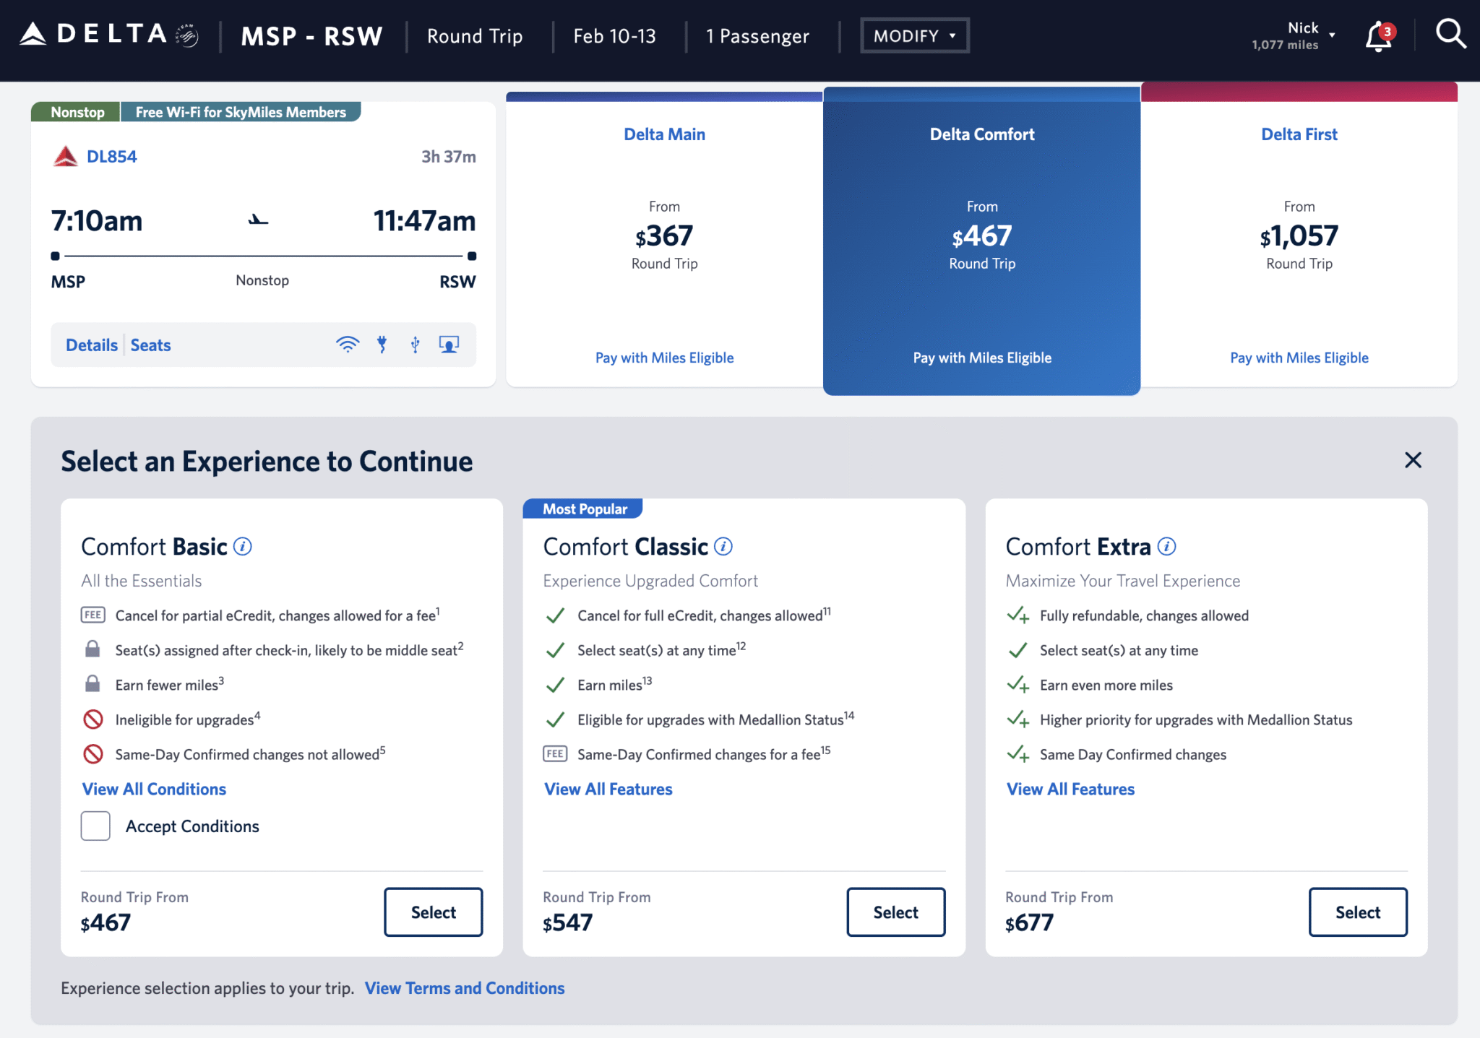Expand View All Conditions for Comfort Basic
This screenshot has width=1480, height=1038.
click(x=153, y=789)
